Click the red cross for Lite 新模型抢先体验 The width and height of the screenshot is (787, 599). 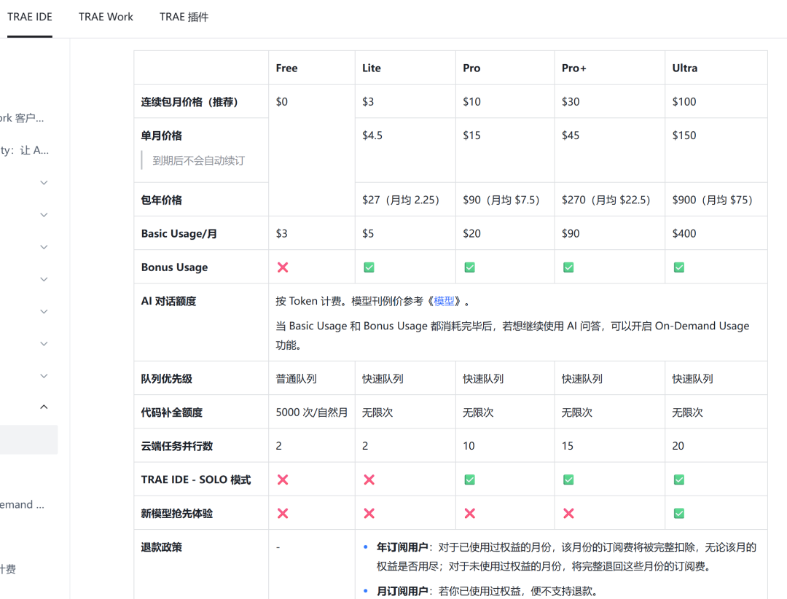click(x=369, y=513)
